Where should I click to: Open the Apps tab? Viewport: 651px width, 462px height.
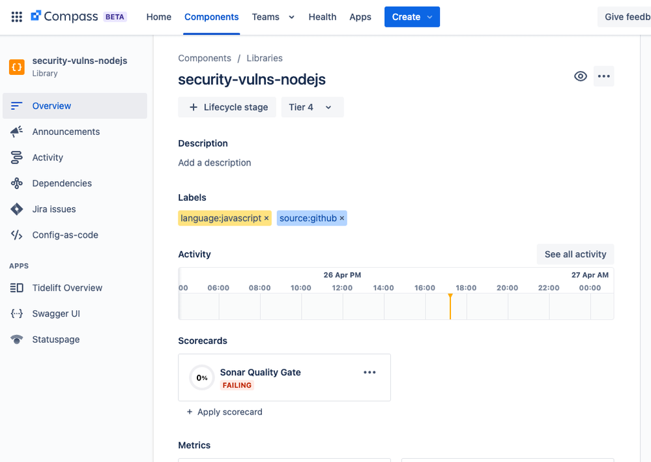(360, 17)
